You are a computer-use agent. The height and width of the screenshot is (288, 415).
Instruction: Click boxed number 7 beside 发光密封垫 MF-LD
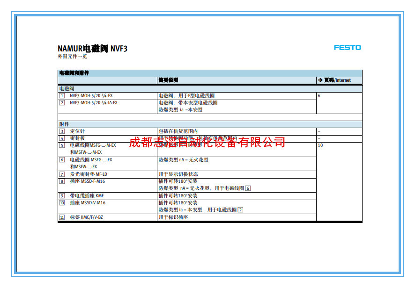tap(62, 174)
